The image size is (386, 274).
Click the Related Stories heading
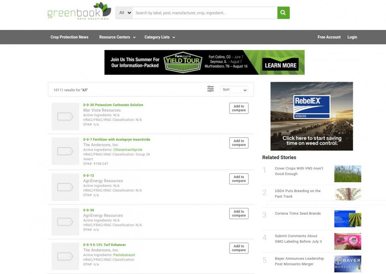pyautogui.click(x=279, y=157)
